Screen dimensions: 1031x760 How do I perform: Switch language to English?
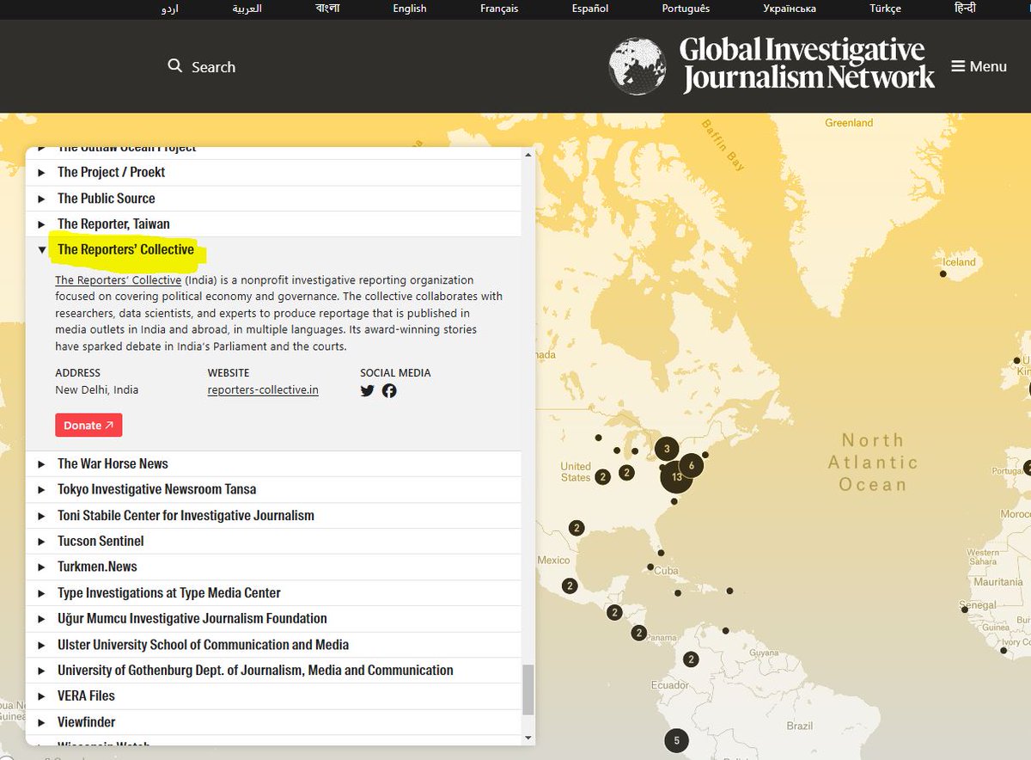(410, 9)
